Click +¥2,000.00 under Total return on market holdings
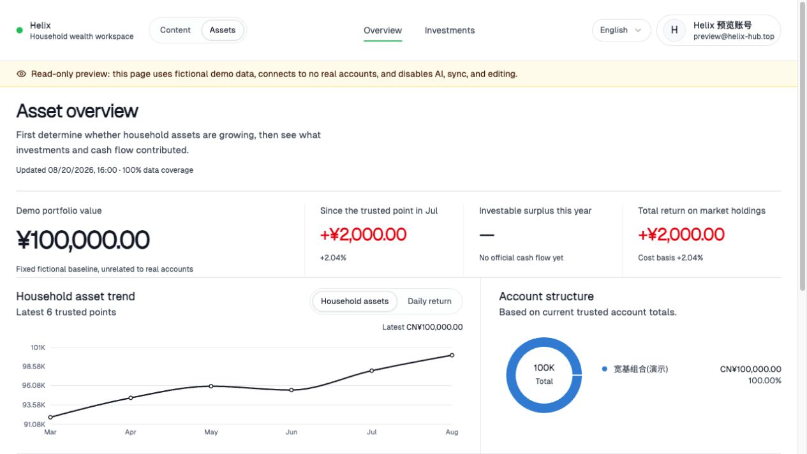Screen dimensions: 807x454 click(x=681, y=235)
